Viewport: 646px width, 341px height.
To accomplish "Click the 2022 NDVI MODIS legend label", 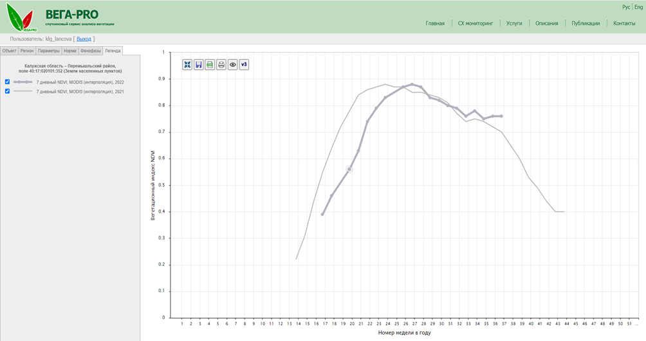I will 80,82.
